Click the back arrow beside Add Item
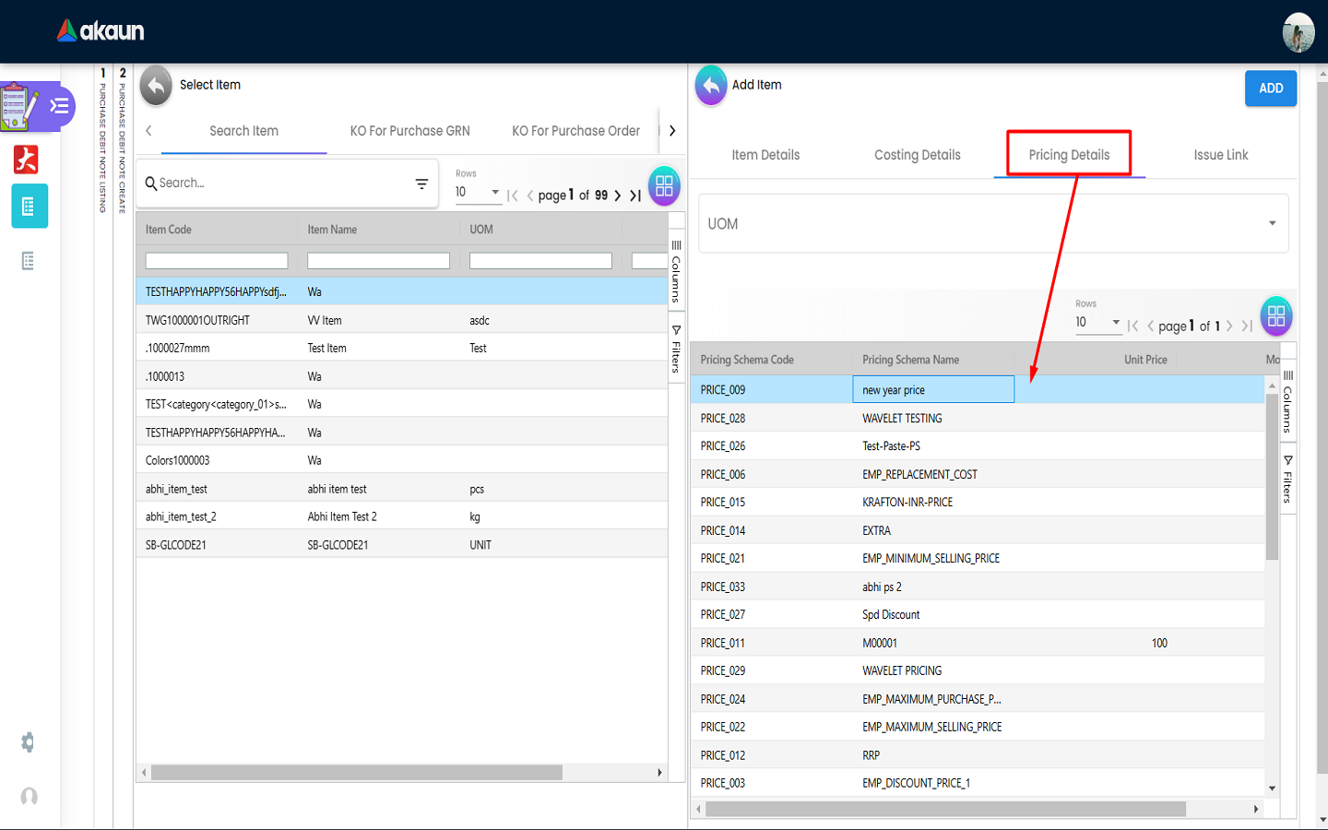 coord(710,86)
